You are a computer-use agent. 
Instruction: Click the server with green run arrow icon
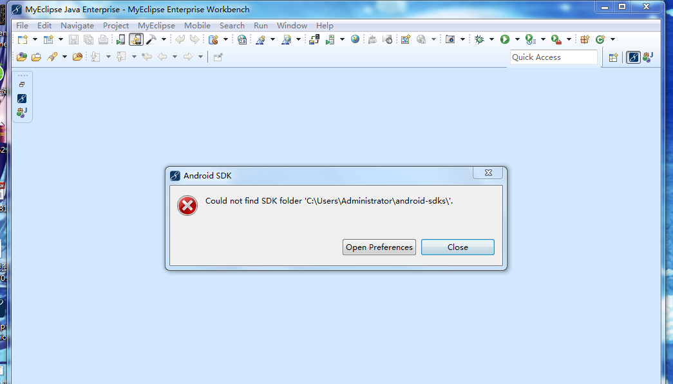[330, 39]
